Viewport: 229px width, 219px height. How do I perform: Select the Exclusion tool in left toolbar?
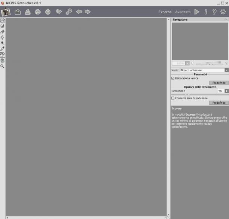[x=2, y=26]
